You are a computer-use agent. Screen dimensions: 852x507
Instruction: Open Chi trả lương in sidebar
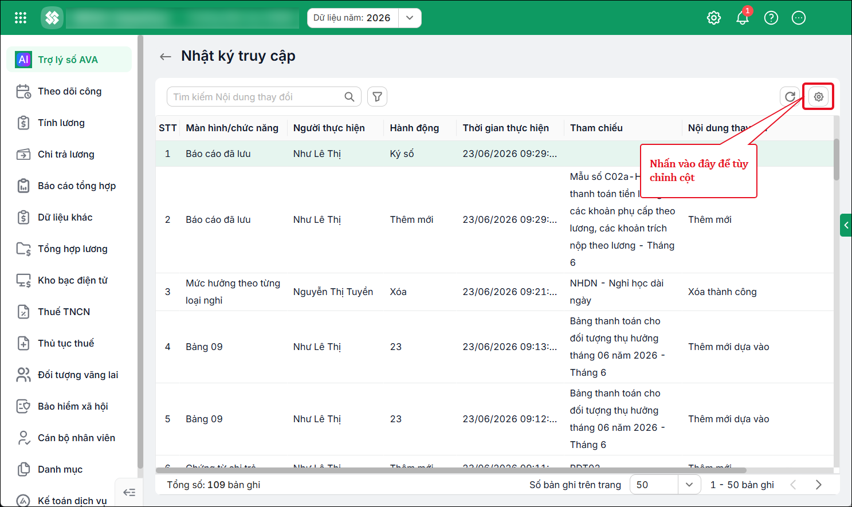69,154
